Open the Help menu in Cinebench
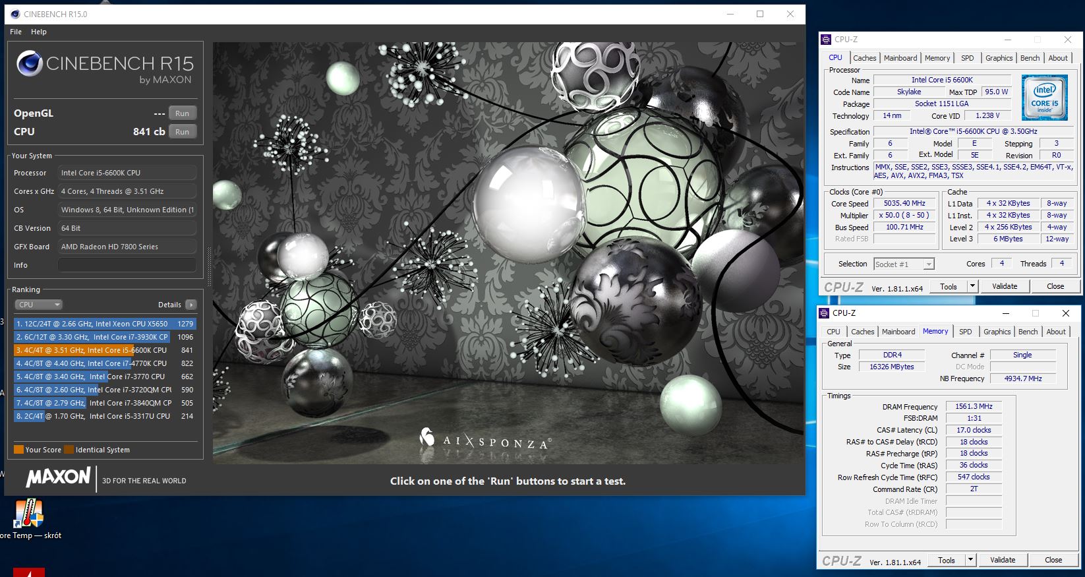This screenshot has width=1085, height=577. pyautogui.click(x=39, y=32)
